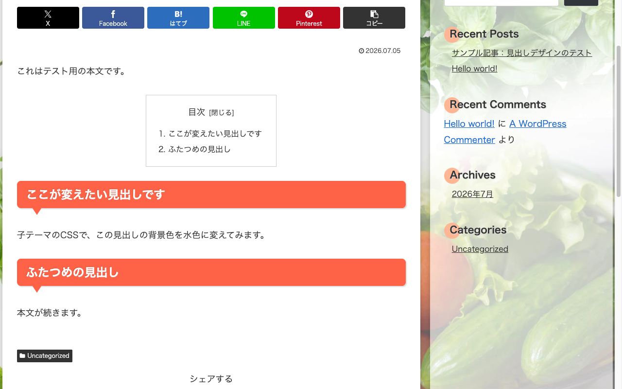
Task: Click the heading ふたつめの見出し
Action: 211,272
